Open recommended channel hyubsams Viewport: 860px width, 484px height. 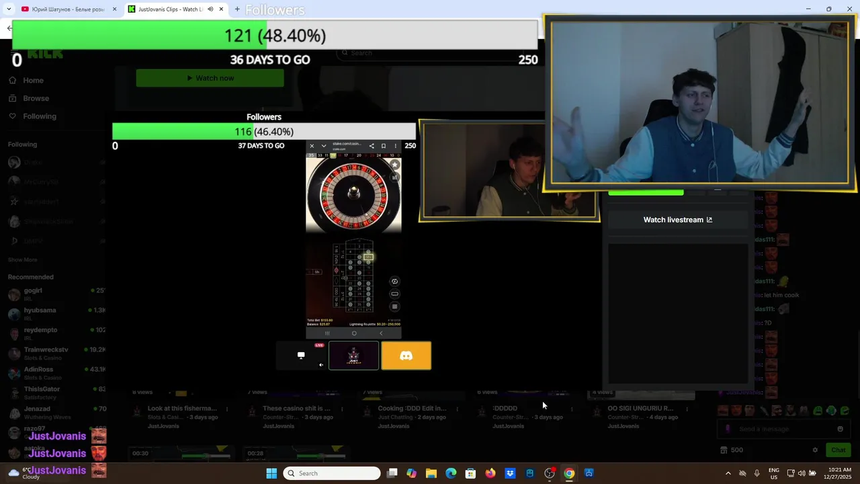(x=56, y=313)
